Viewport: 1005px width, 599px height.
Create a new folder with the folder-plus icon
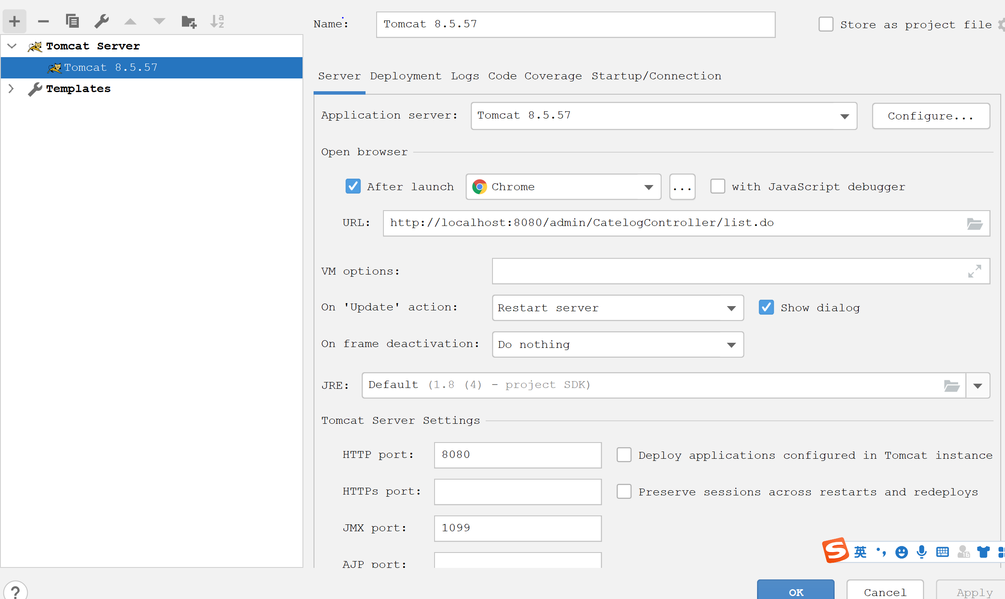pos(189,21)
